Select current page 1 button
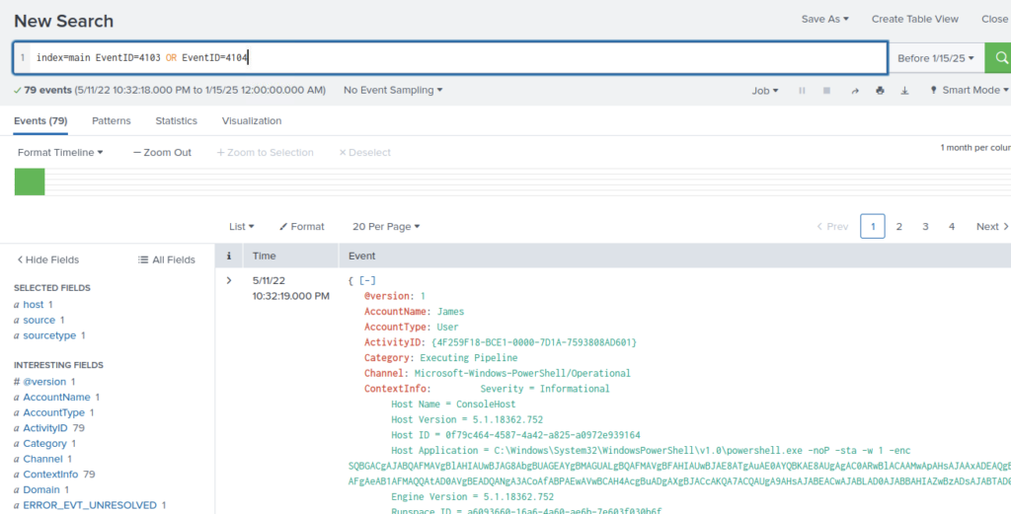Viewport: 1011px width, 514px height. coord(873,227)
